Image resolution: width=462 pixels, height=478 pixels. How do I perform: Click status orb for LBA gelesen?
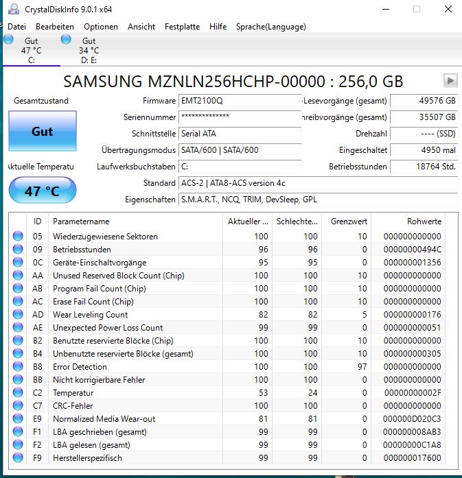18,445
